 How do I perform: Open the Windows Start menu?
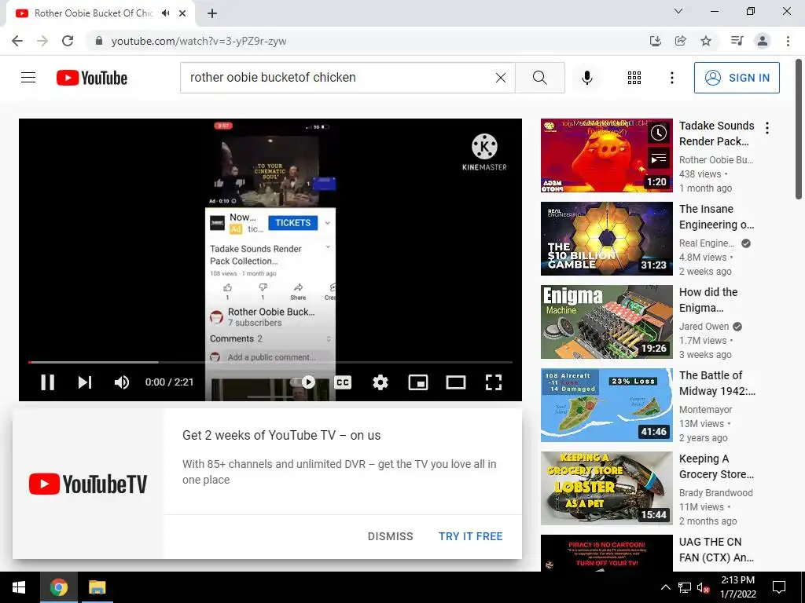[x=19, y=587]
